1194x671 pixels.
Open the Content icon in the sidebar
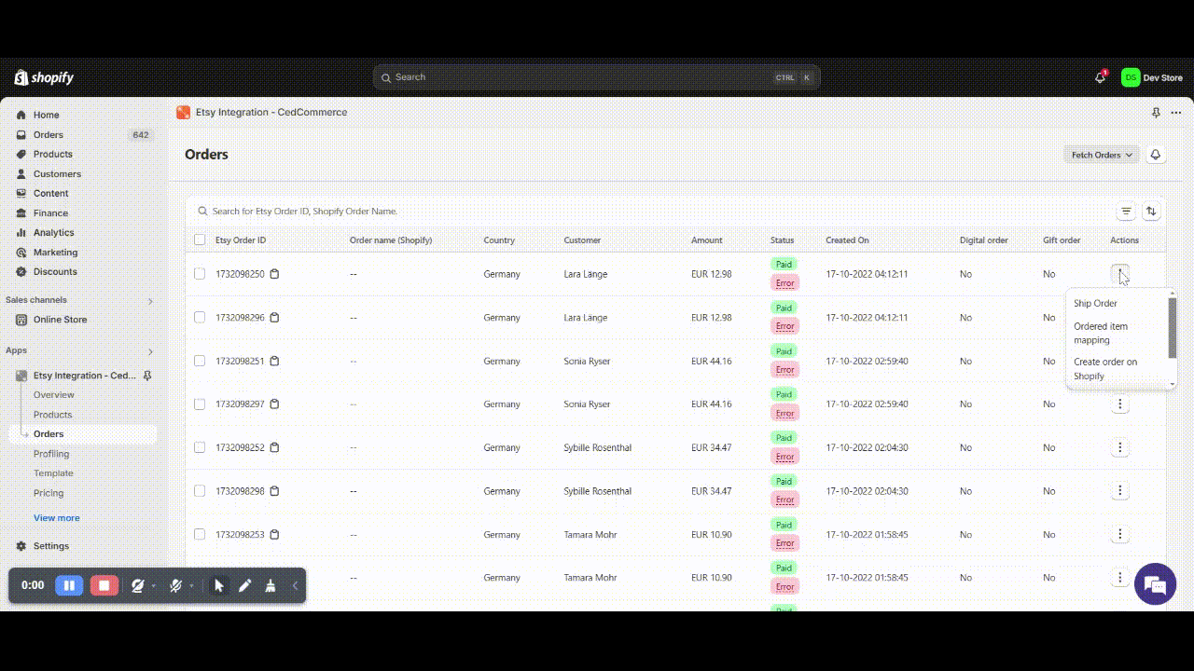[x=21, y=194]
